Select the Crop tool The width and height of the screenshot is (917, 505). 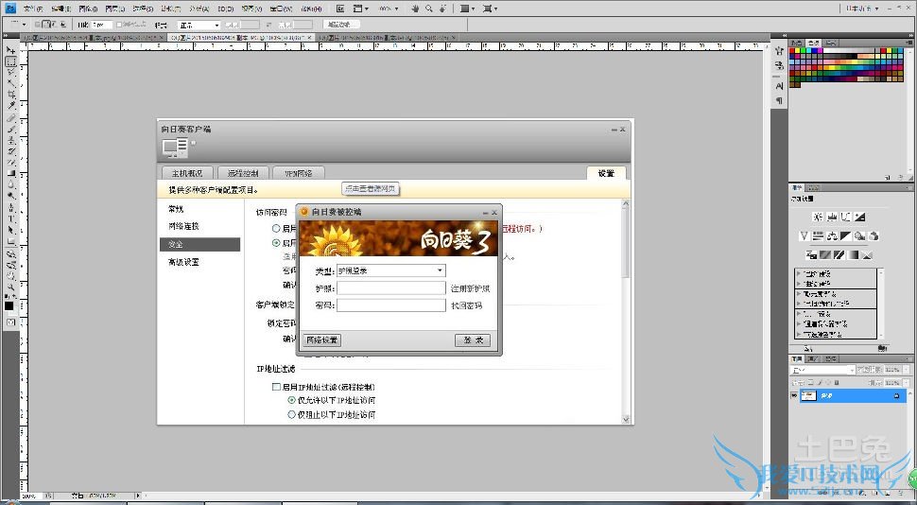click(10, 95)
